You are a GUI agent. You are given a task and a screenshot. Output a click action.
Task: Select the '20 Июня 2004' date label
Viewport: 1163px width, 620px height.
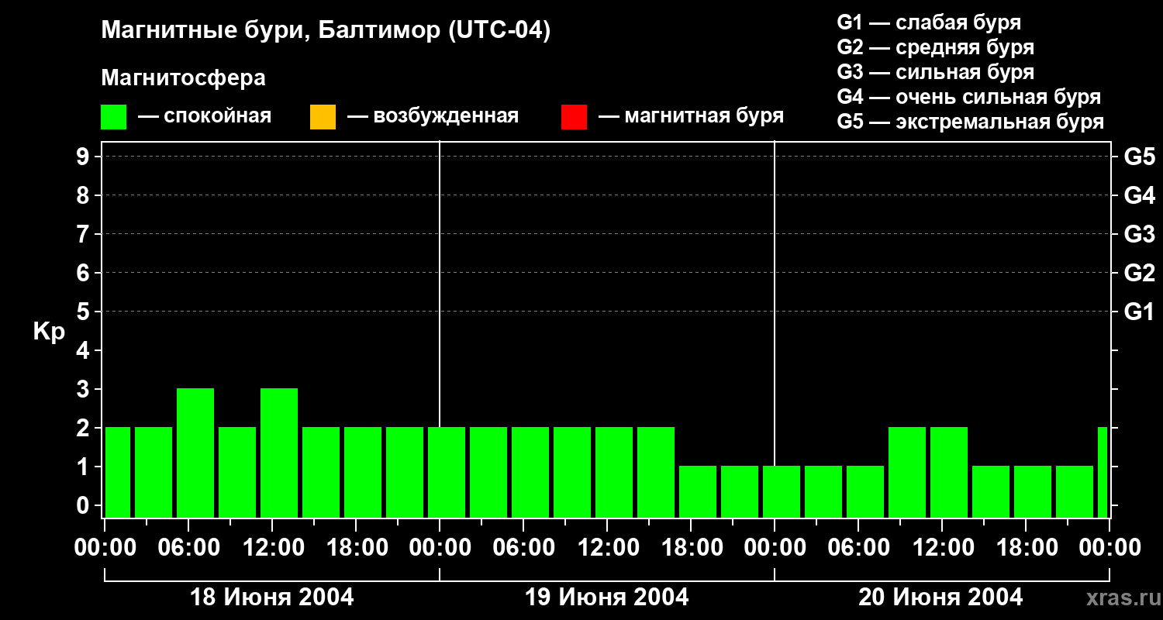940,598
